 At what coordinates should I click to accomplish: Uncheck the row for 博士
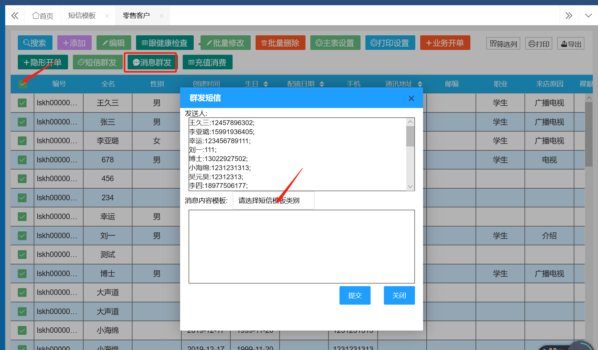point(22,274)
